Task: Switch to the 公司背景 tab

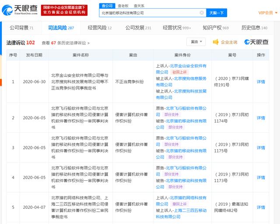Action: pyautogui.click(x=21, y=28)
